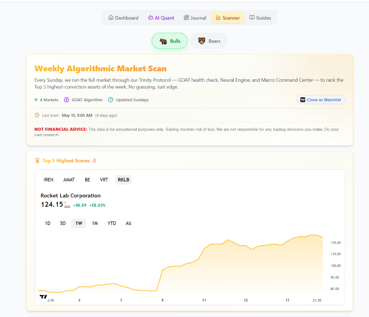Switch to the AI Quant tab
The height and width of the screenshot is (317, 369).
coord(161,18)
